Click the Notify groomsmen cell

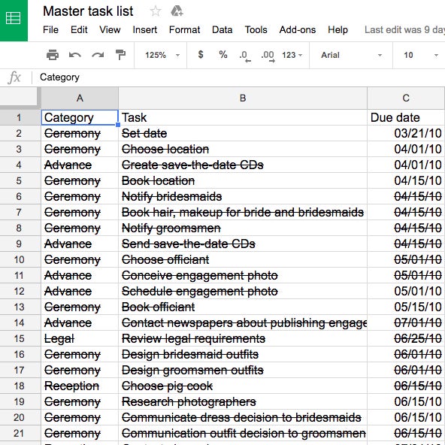(x=243, y=229)
